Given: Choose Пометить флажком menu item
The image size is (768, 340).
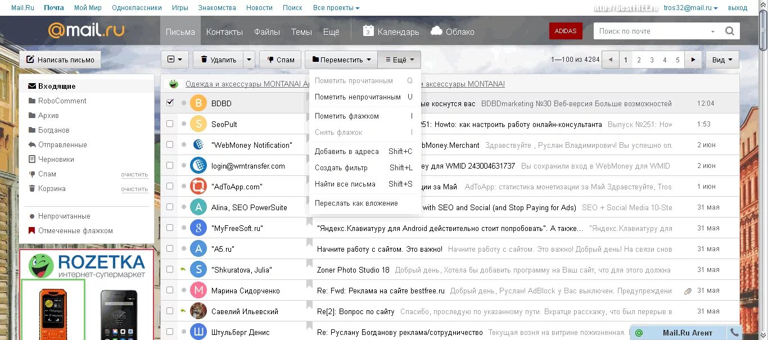Looking at the screenshot, I should pyautogui.click(x=364, y=116).
